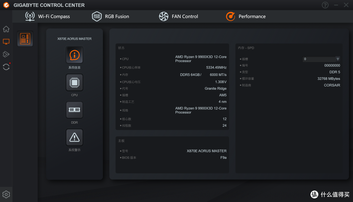Open the 系统信息 info icon

click(x=75, y=55)
